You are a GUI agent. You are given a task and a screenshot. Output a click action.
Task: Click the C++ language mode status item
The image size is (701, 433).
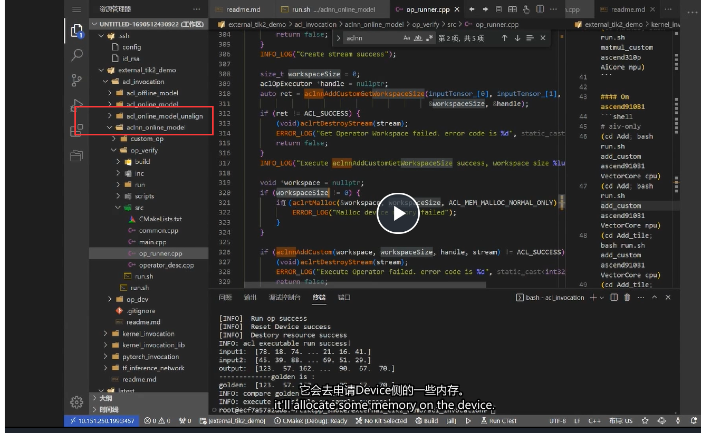click(594, 421)
